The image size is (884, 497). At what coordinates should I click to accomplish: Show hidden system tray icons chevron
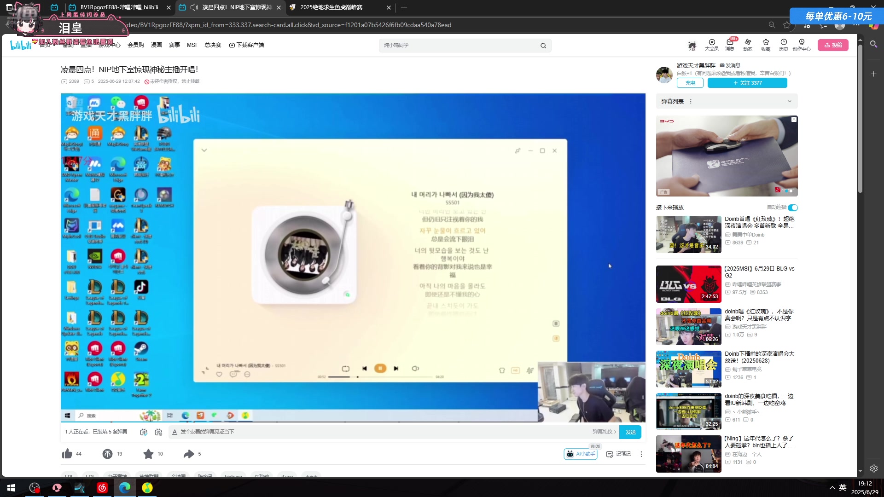[832, 488]
